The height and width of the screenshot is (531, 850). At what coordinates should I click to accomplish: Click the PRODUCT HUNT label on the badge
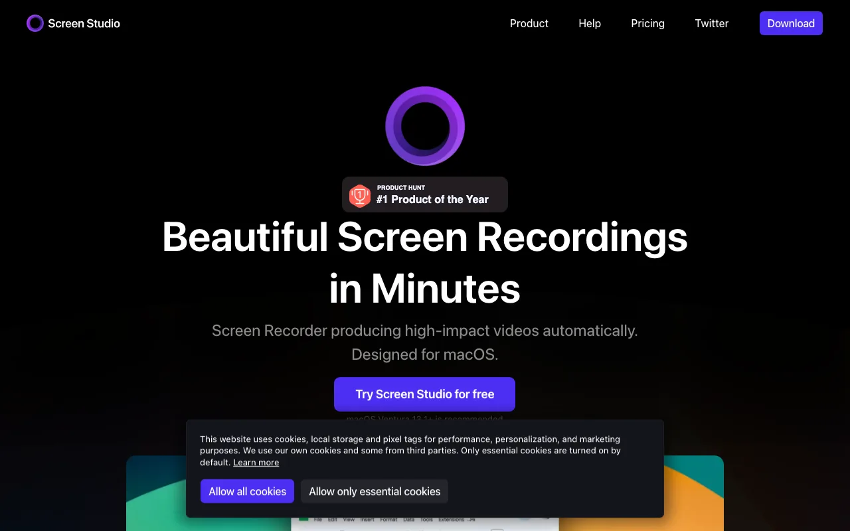401,188
